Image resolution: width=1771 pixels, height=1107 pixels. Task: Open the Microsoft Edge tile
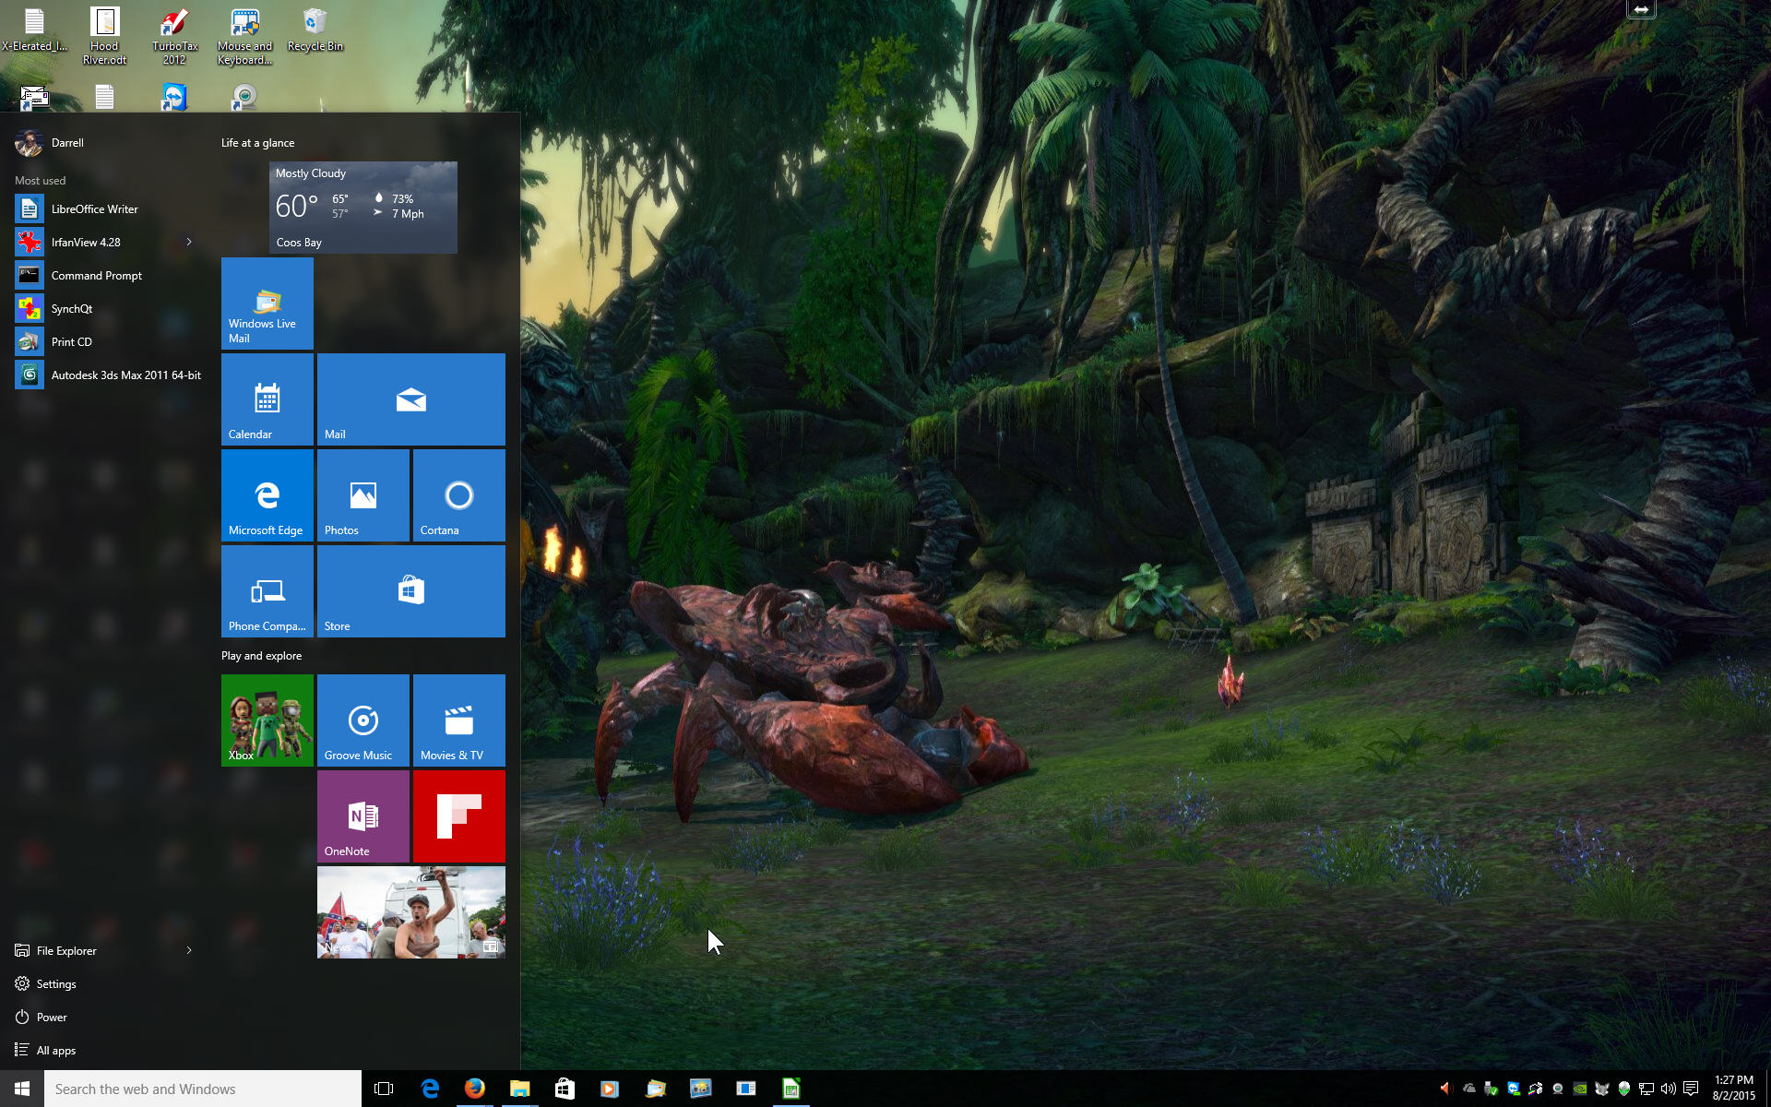[267, 495]
